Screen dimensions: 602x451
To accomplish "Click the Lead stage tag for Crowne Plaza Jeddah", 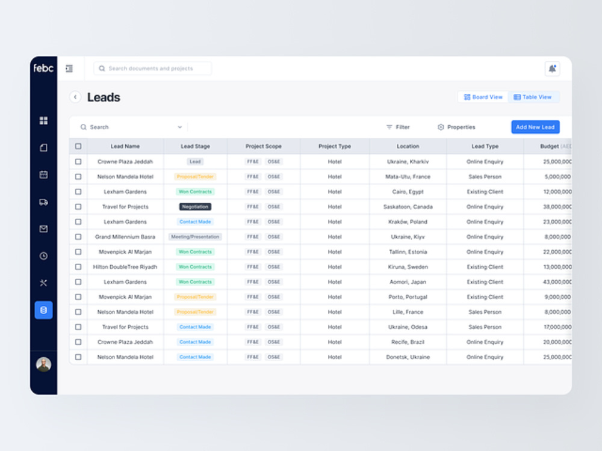I will point(195,161).
